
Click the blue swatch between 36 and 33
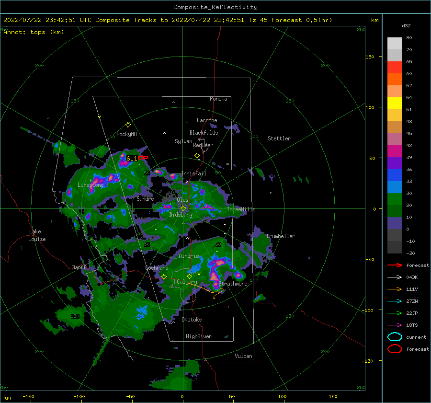click(395, 175)
